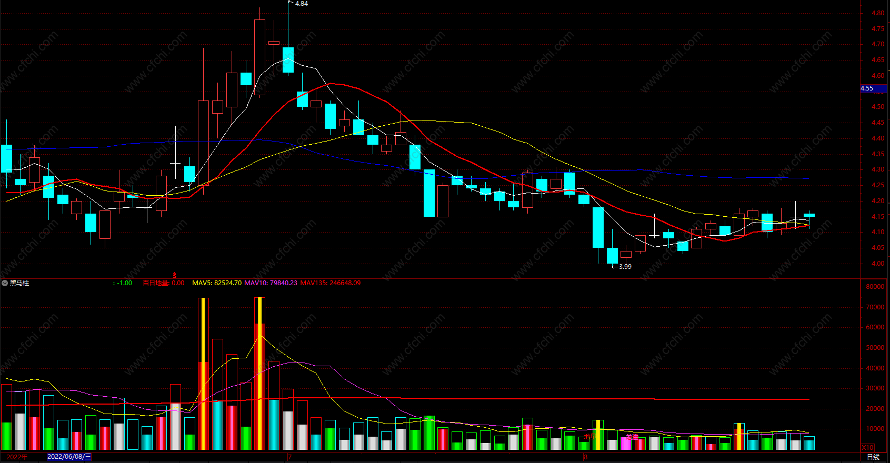
Task: Click the 日线 period label
Action: [x=873, y=457]
